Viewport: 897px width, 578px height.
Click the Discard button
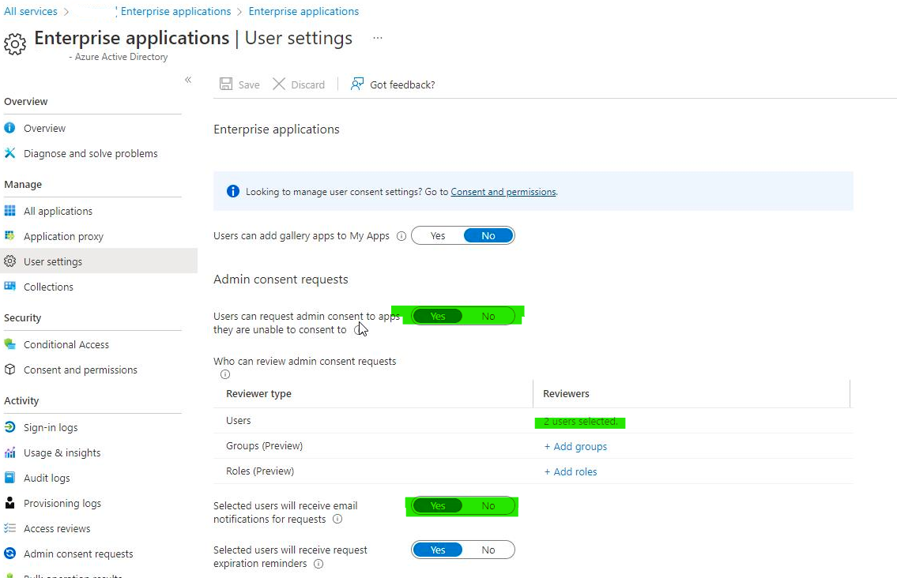[299, 84]
